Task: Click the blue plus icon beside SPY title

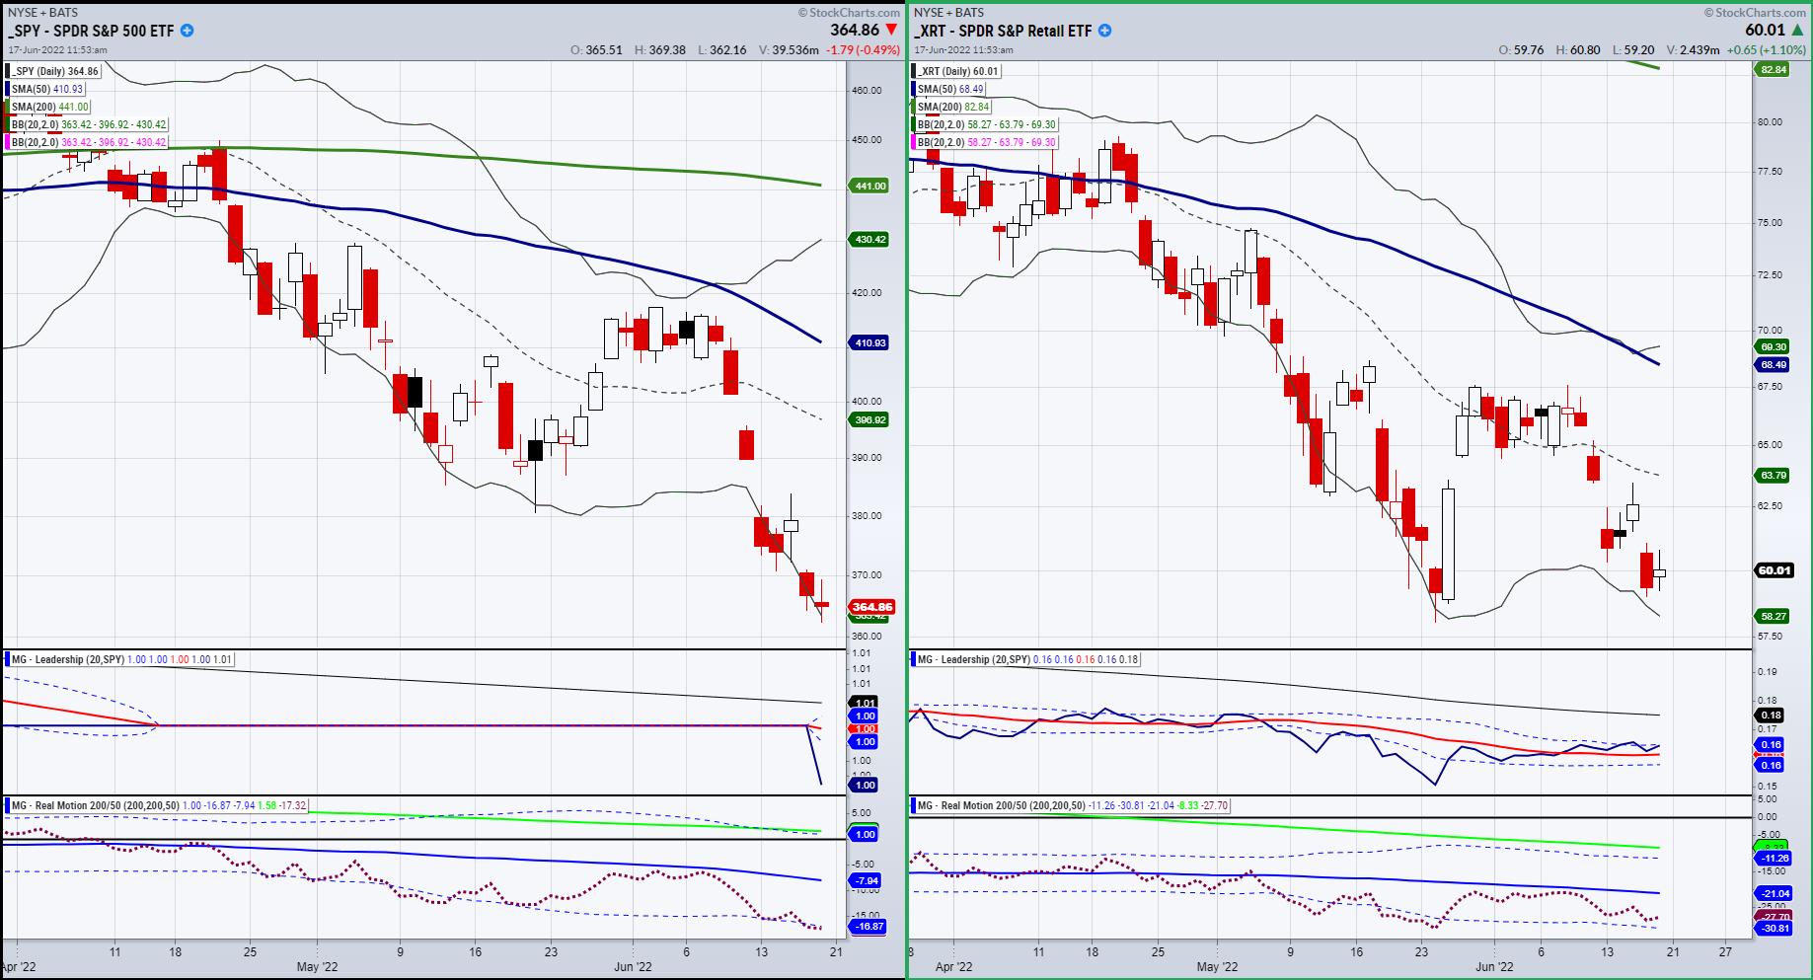Action: tap(188, 31)
